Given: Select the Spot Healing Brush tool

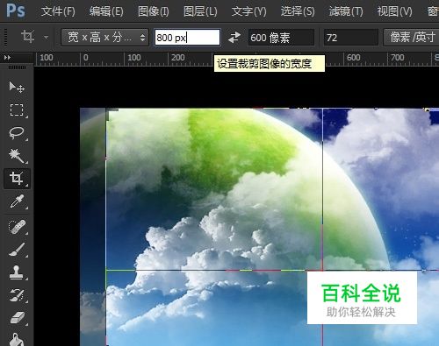Looking at the screenshot, I should click(x=17, y=226).
